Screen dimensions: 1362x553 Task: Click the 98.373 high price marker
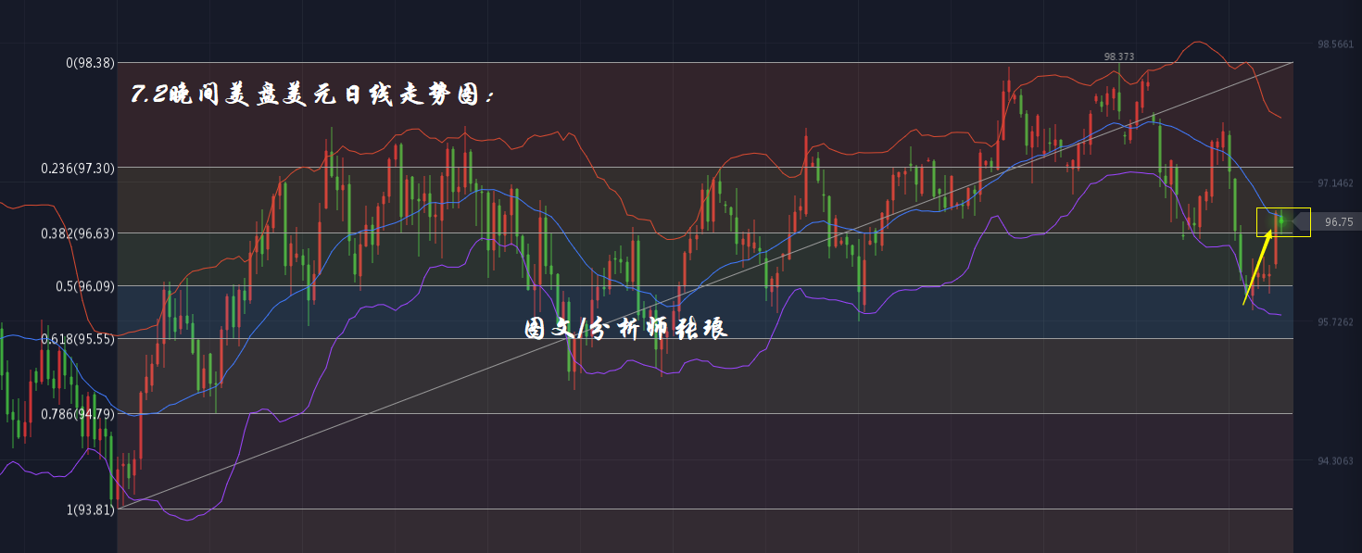[x=1119, y=57]
